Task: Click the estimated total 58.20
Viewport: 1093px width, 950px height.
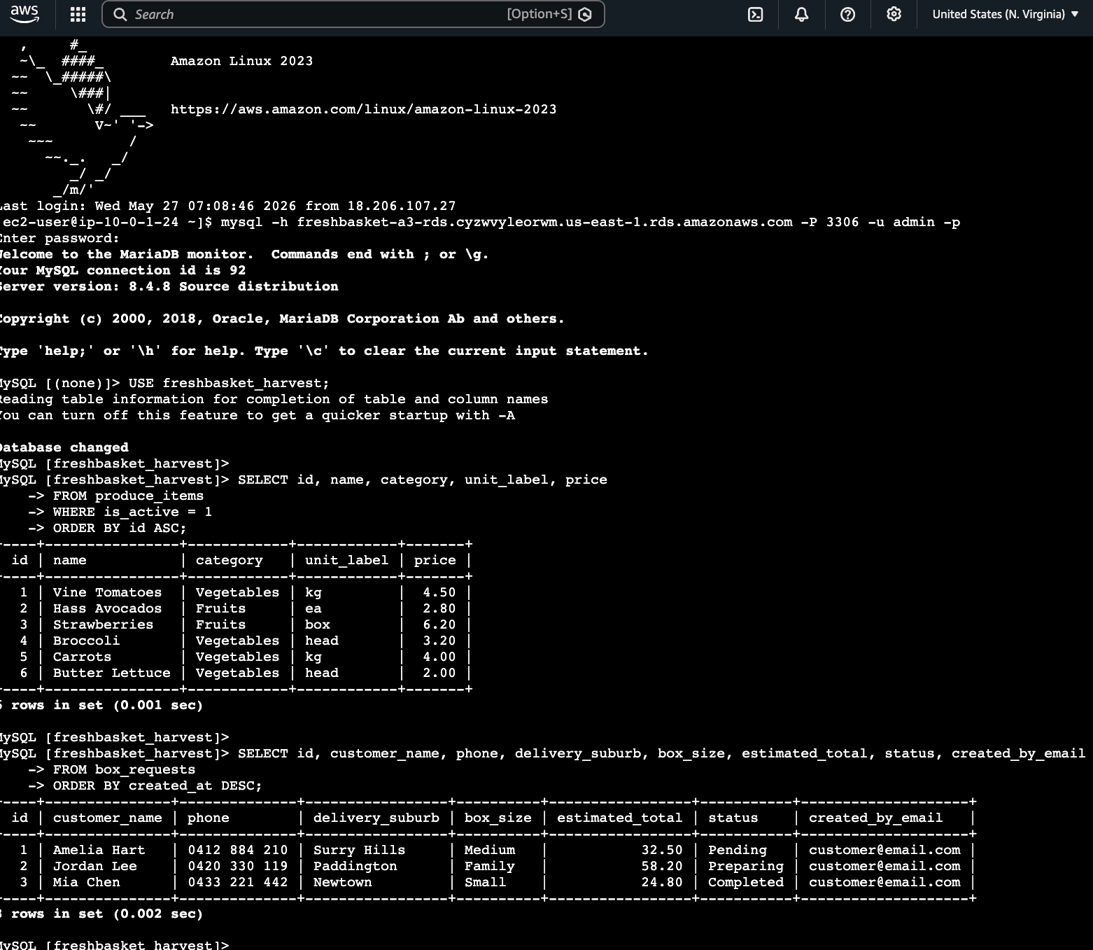Action: pos(661,866)
